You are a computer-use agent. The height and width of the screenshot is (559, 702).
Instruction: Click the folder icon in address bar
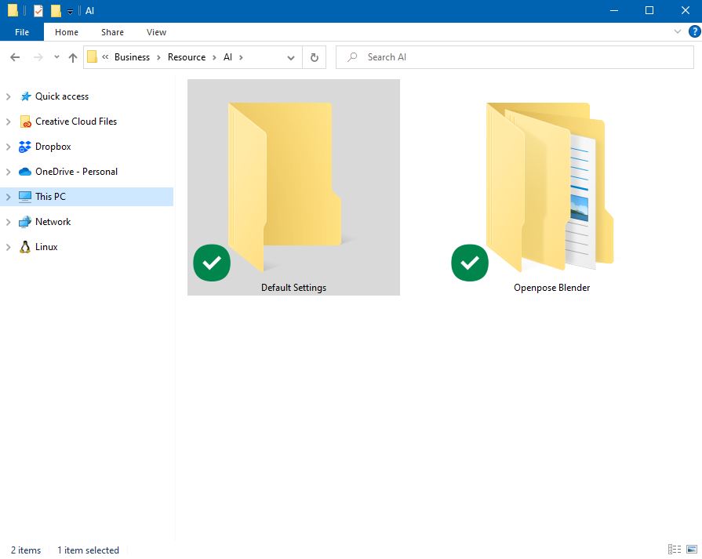(x=93, y=56)
